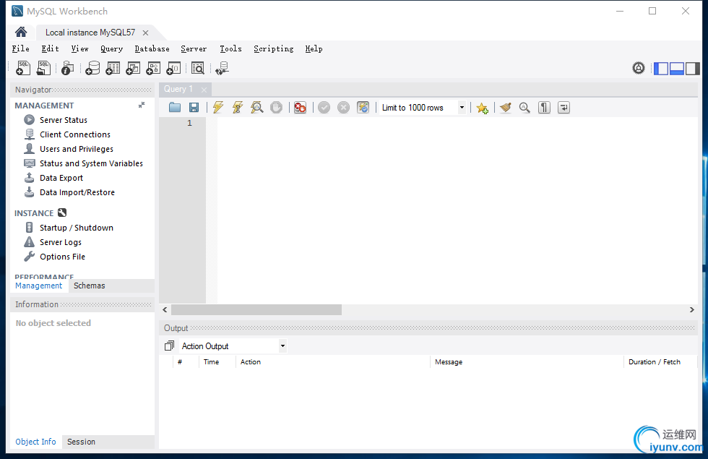Reconnect to DBMS icon
The image size is (708, 459).
[223, 68]
